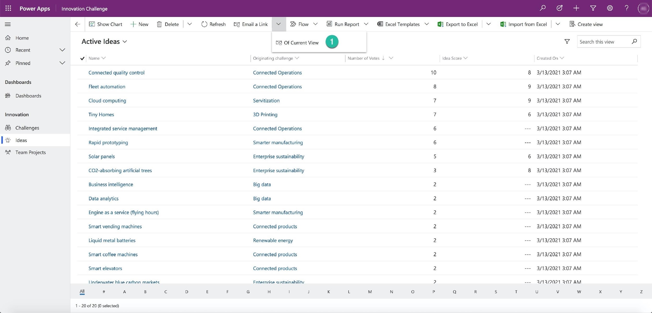
Task: Click Import from Excel
Action: pos(523,24)
